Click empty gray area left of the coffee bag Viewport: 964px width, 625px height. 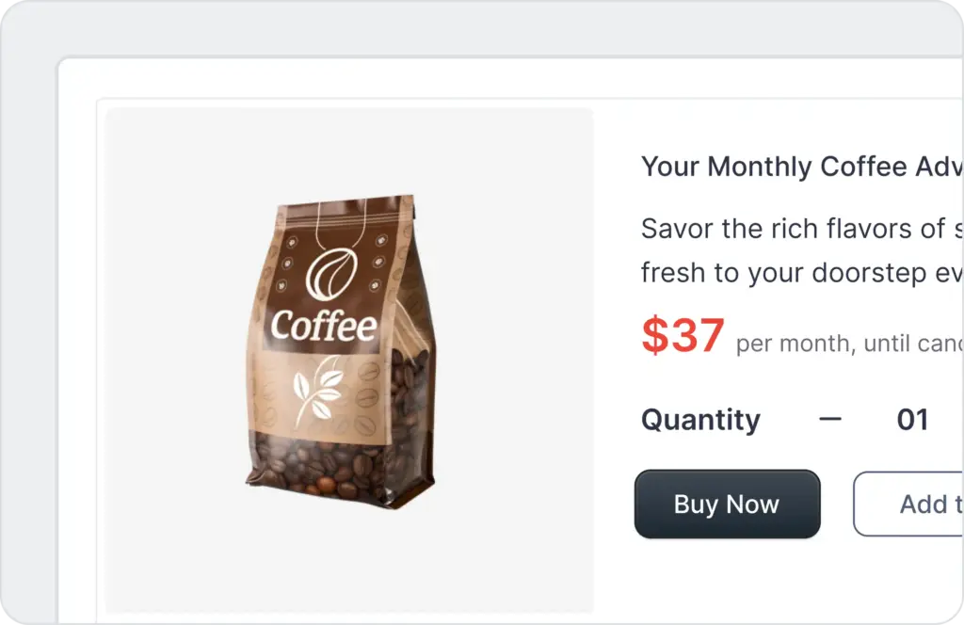pos(169,360)
